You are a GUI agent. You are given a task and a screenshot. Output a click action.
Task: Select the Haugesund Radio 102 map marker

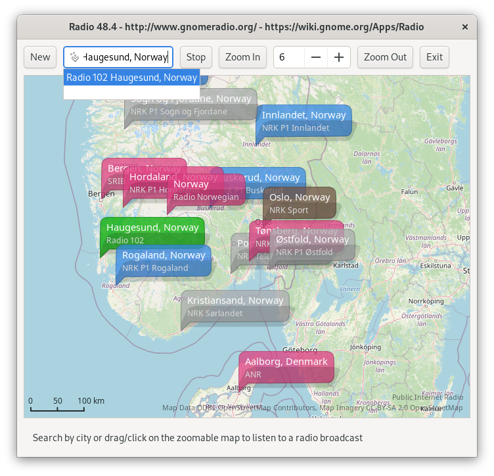point(152,233)
